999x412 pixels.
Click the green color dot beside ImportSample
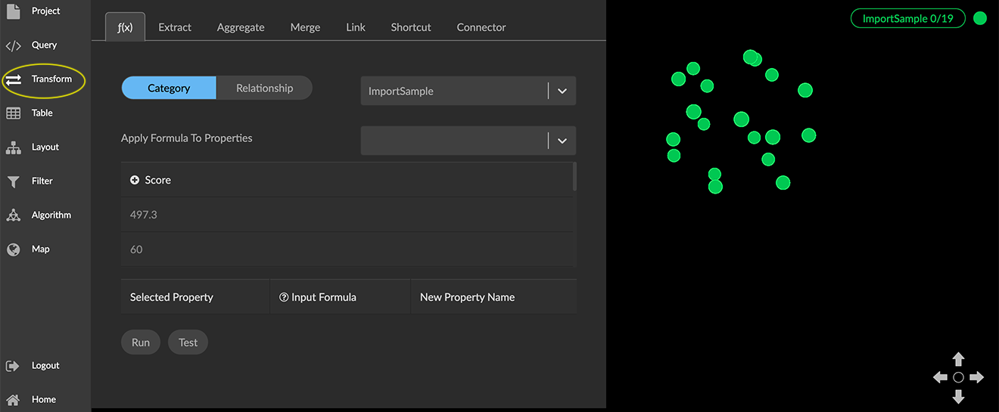pyautogui.click(x=980, y=19)
